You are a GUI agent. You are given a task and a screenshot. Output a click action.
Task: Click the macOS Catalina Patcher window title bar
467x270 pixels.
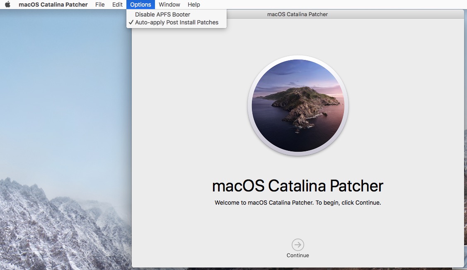click(298, 14)
